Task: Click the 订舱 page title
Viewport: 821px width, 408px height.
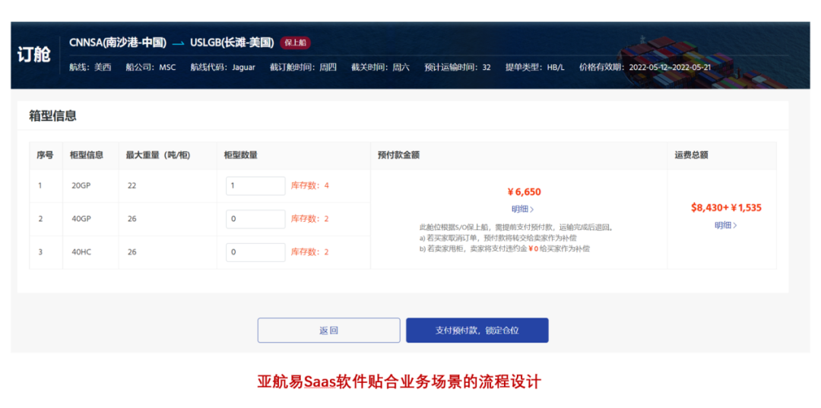Action: [x=33, y=55]
